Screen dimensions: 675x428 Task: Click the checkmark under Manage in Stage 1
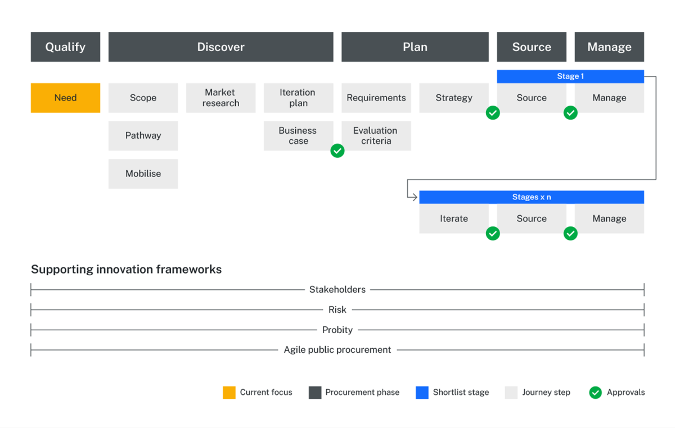[570, 113]
